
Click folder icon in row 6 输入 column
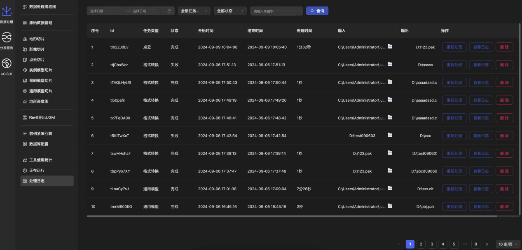[390, 135]
